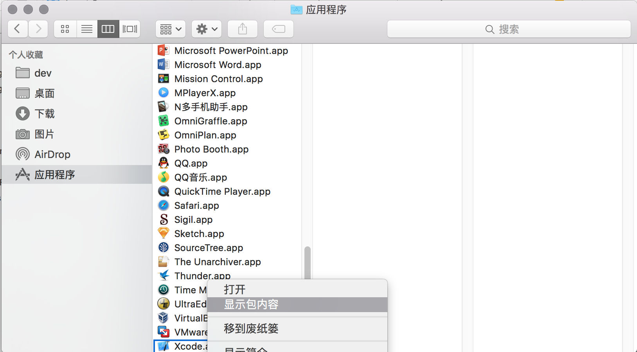Switch to Cover Flow view
The width and height of the screenshot is (637, 352).
130,29
